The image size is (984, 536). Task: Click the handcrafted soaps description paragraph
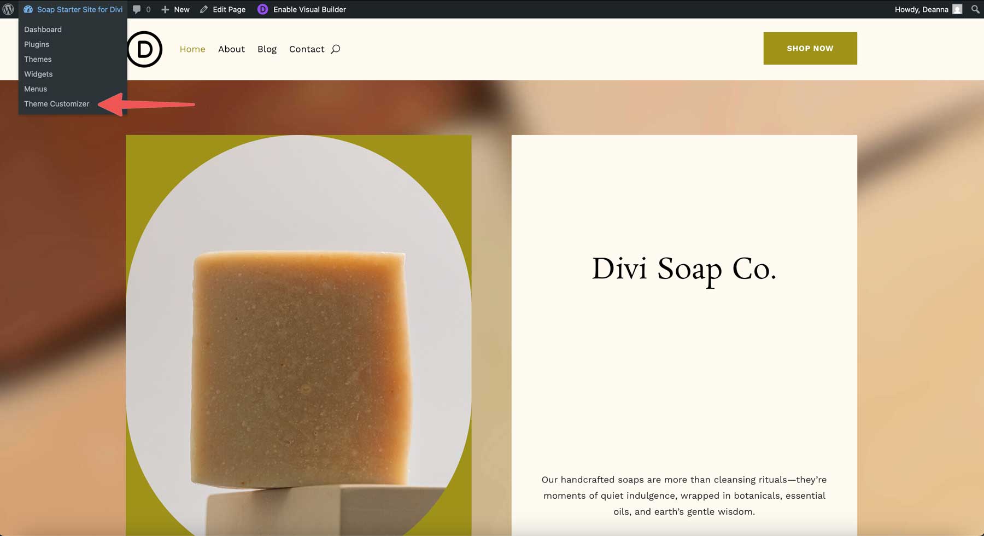[684, 496]
